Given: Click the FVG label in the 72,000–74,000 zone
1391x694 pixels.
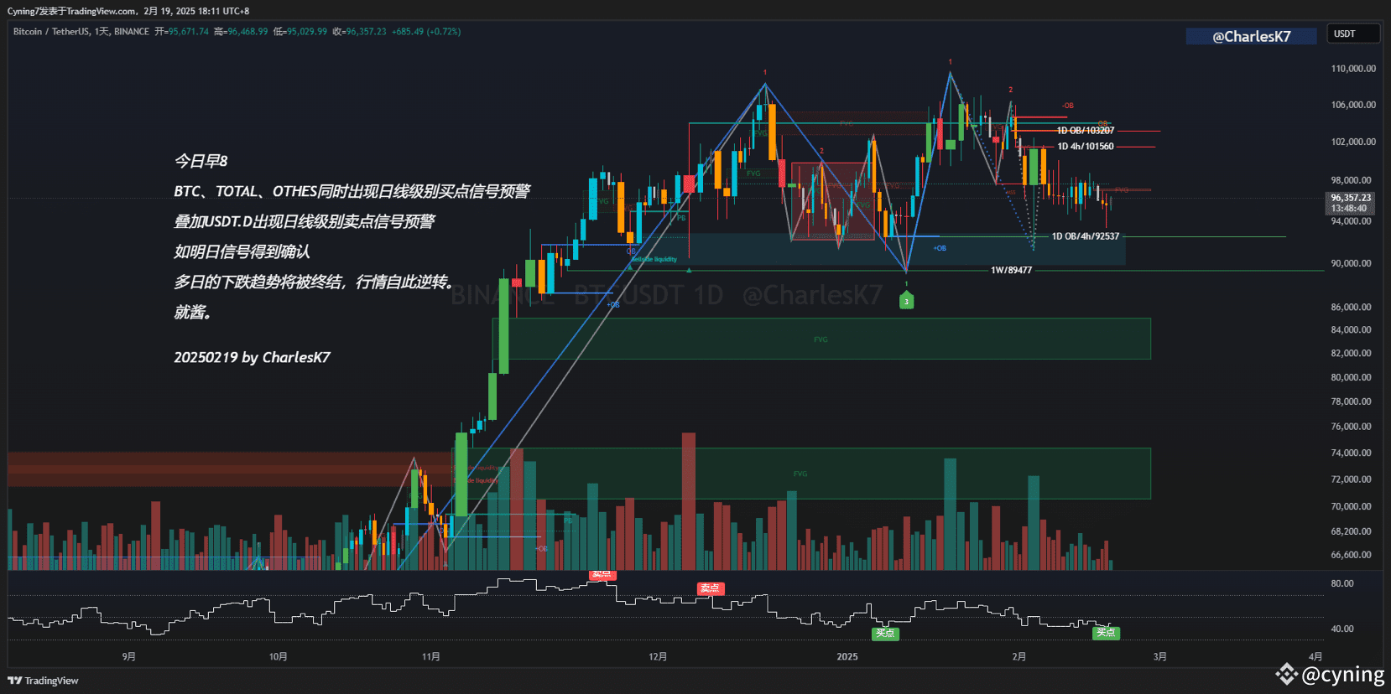Looking at the screenshot, I should click(800, 474).
